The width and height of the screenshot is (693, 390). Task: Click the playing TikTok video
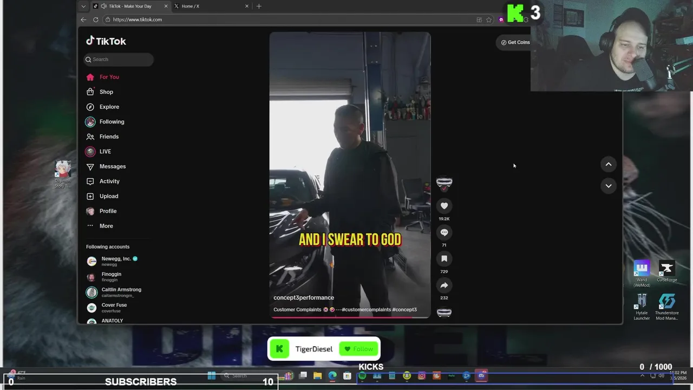(350, 174)
